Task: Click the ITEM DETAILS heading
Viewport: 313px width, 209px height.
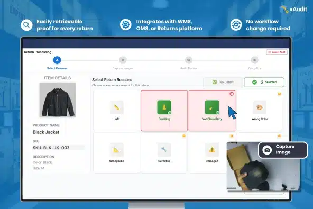Action: (58, 78)
